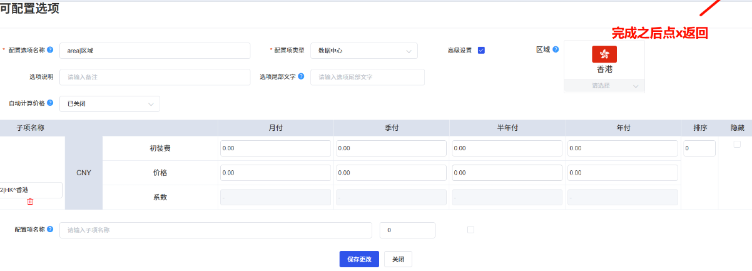This screenshot has width=752, height=271.
Task: Open the 自动计算价格 已关闭 dropdown
Action: point(109,104)
